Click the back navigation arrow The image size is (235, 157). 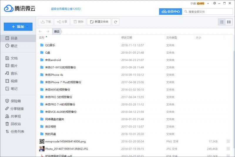(x=40, y=32)
